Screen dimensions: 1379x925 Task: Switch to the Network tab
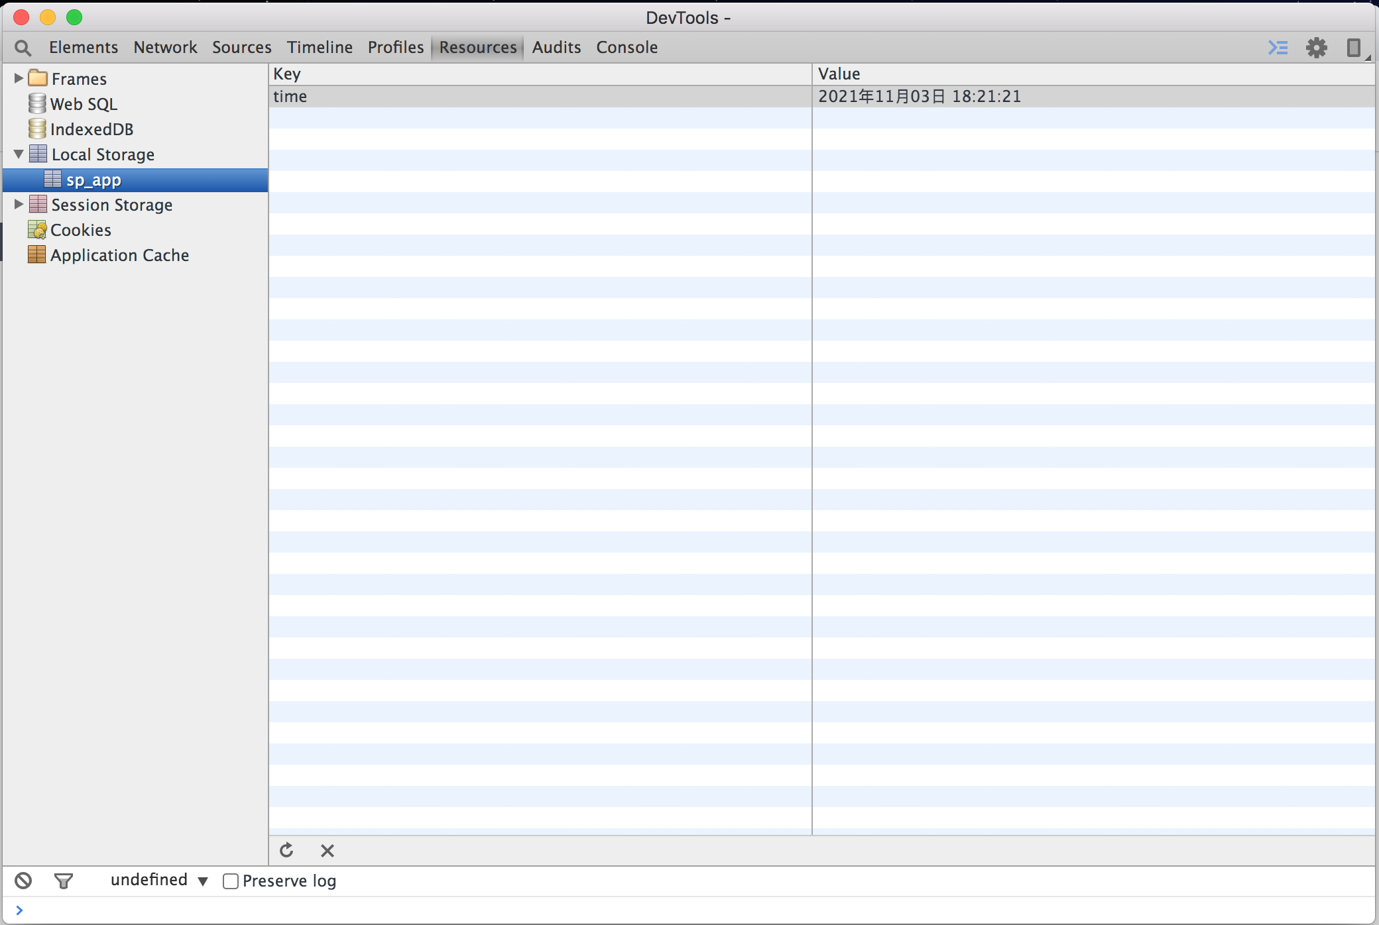165,48
